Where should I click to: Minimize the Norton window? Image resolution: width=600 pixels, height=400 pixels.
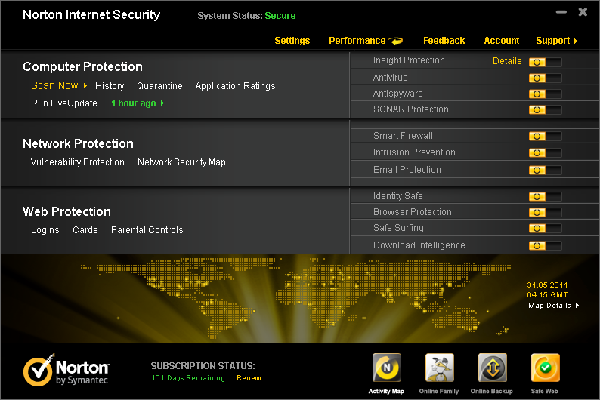561,13
